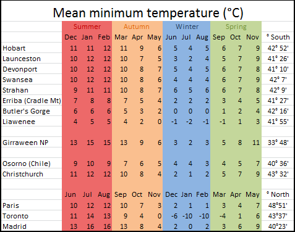
Task: Select the Girraween NP row label
Action: point(25,143)
